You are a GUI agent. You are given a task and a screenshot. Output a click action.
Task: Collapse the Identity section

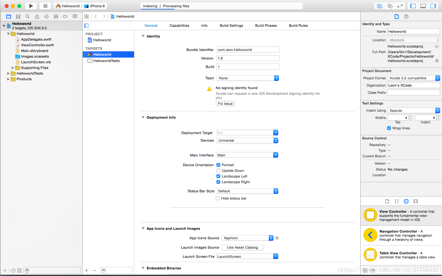(x=143, y=36)
